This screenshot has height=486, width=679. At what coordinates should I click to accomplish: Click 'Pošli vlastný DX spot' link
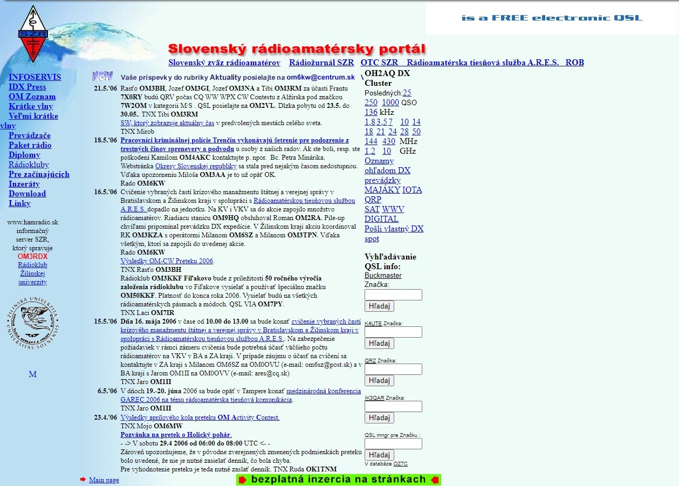pyautogui.click(x=394, y=234)
